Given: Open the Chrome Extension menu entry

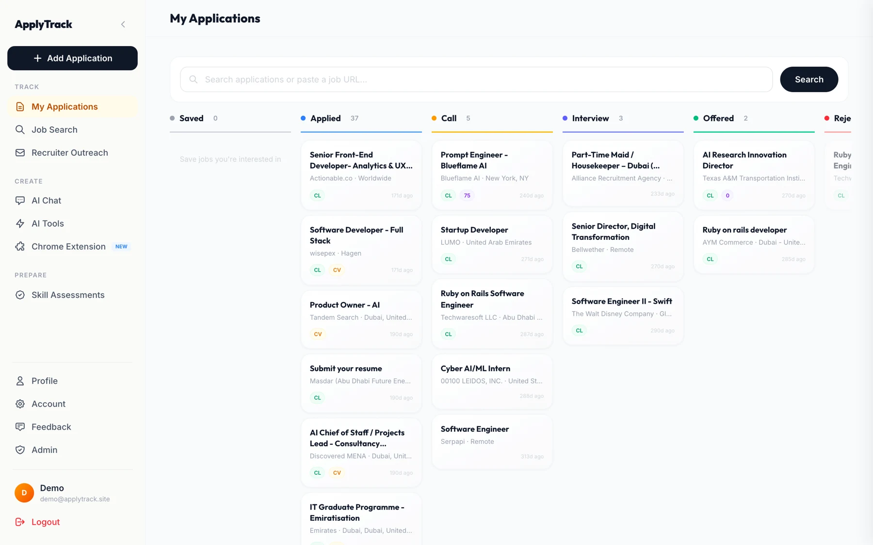Looking at the screenshot, I should pyautogui.click(x=72, y=246).
